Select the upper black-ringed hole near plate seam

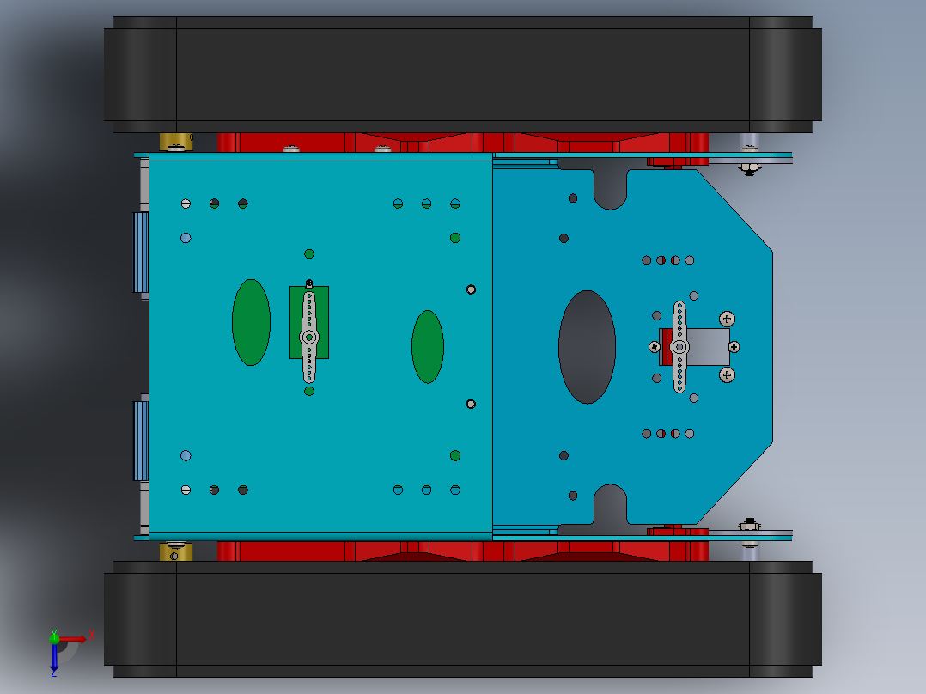[x=471, y=289]
